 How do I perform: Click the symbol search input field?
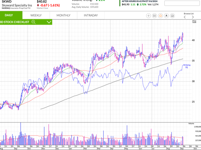(x=182, y=3)
